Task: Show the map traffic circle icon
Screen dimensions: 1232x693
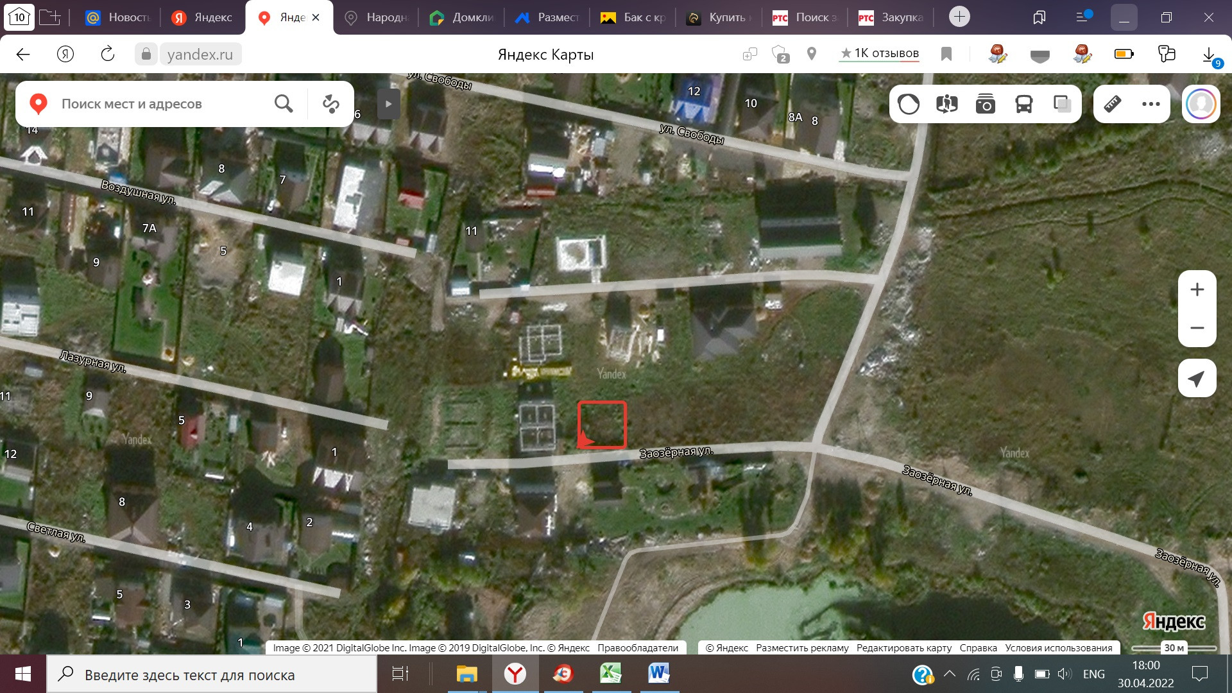Action: pyautogui.click(x=909, y=104)
